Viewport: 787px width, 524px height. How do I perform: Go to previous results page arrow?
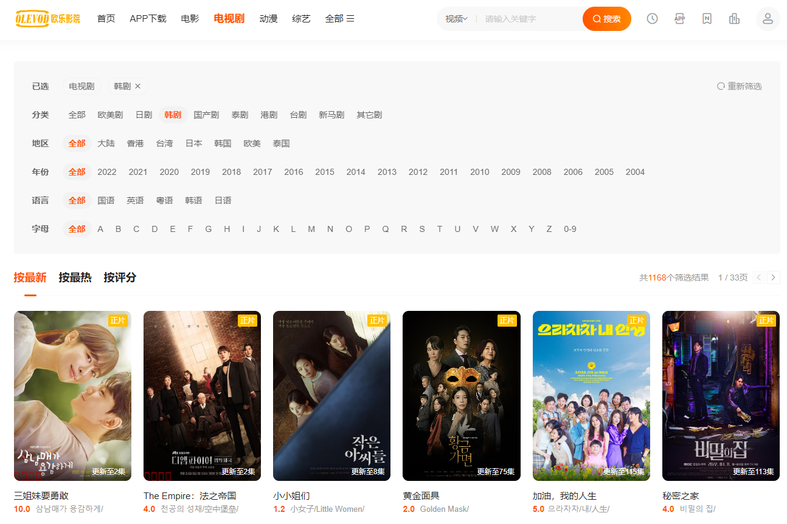[x=759, y=277]
